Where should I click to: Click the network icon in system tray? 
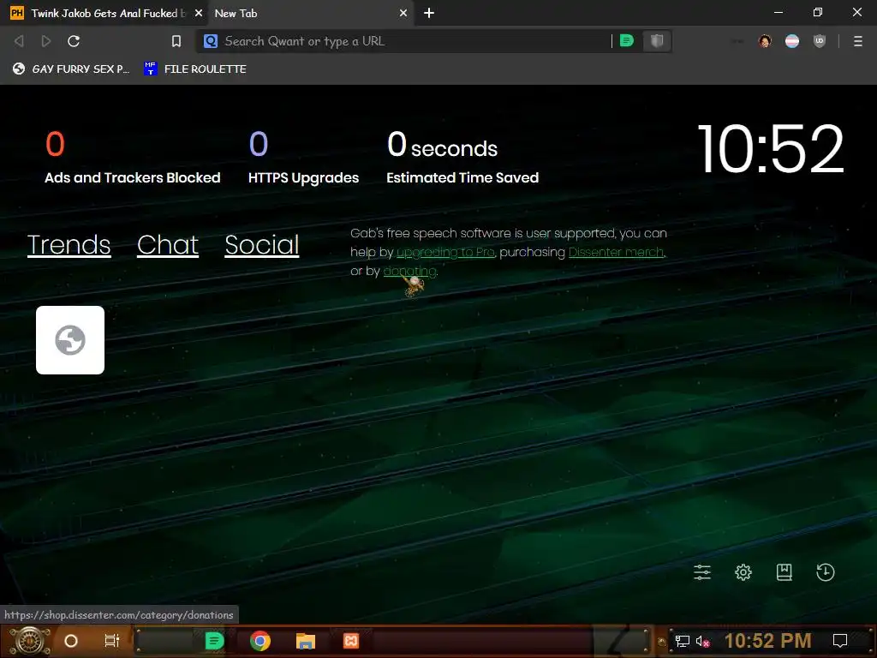(x=682, y=641)
